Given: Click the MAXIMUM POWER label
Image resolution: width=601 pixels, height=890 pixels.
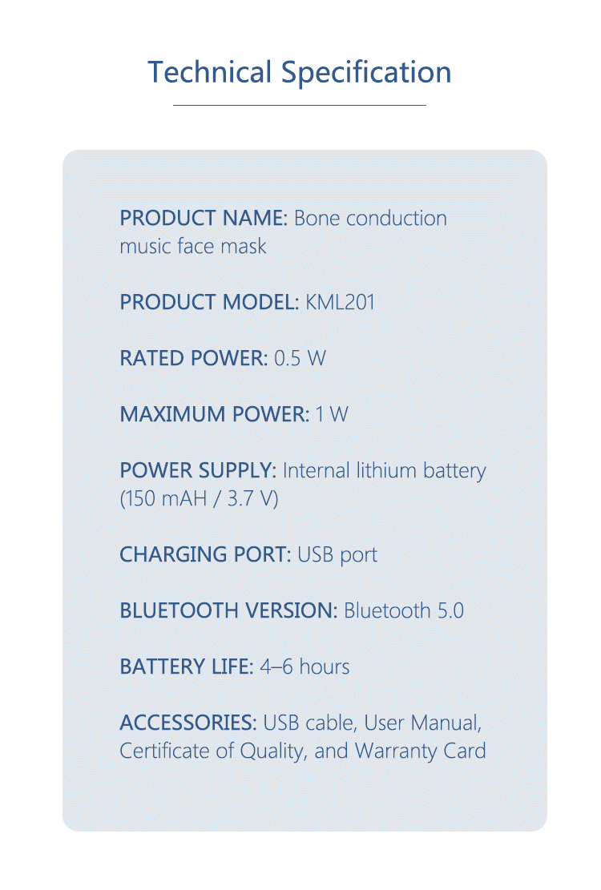Looking at the screenshot, I should 215,414.
